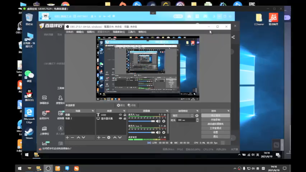Viewport: 306px width, 172px height.
Task: Adjust 麦克风/Aux 2 volume slider
Action: (x=142, y=132)
